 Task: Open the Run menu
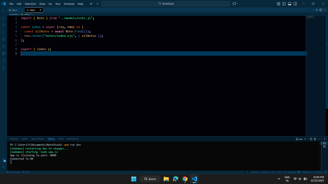pos(58,4)
